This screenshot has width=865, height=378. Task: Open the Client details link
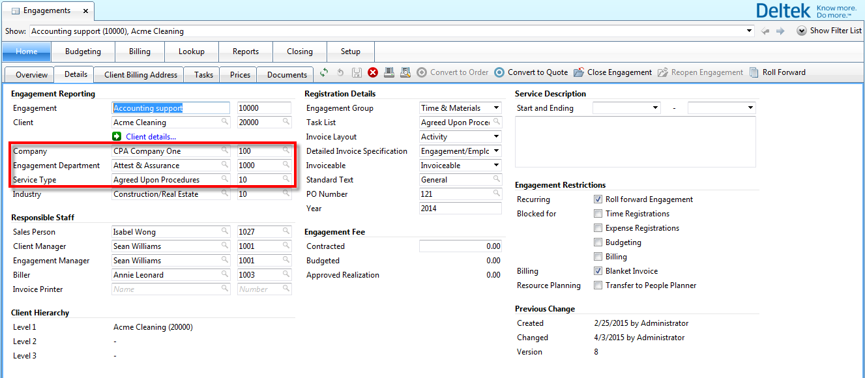pos(151,137)
